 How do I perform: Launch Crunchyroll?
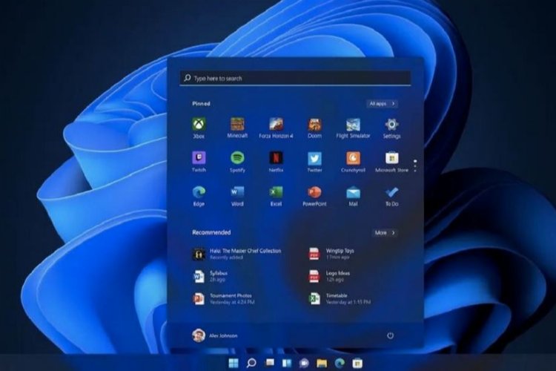pos(353,162)
